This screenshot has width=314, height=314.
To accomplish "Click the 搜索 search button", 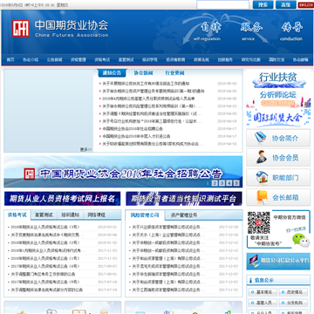I will 263,4.
